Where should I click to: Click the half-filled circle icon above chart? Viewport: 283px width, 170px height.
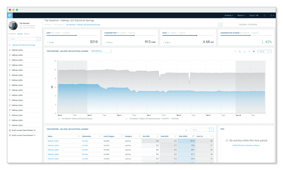[254, 52]
